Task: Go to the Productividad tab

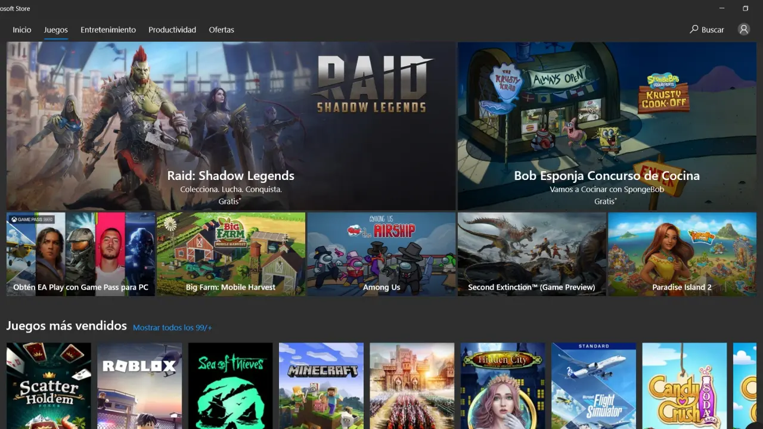Action: 172,30
